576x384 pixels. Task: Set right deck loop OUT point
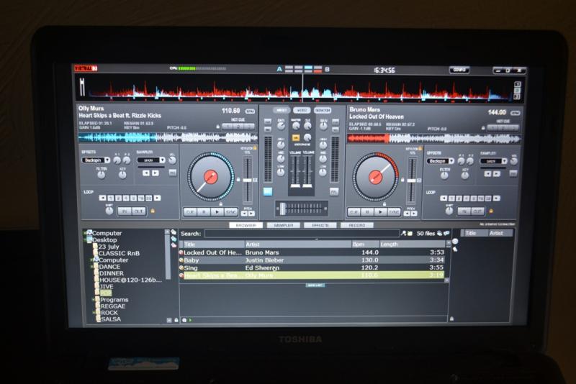coord(477,211)
